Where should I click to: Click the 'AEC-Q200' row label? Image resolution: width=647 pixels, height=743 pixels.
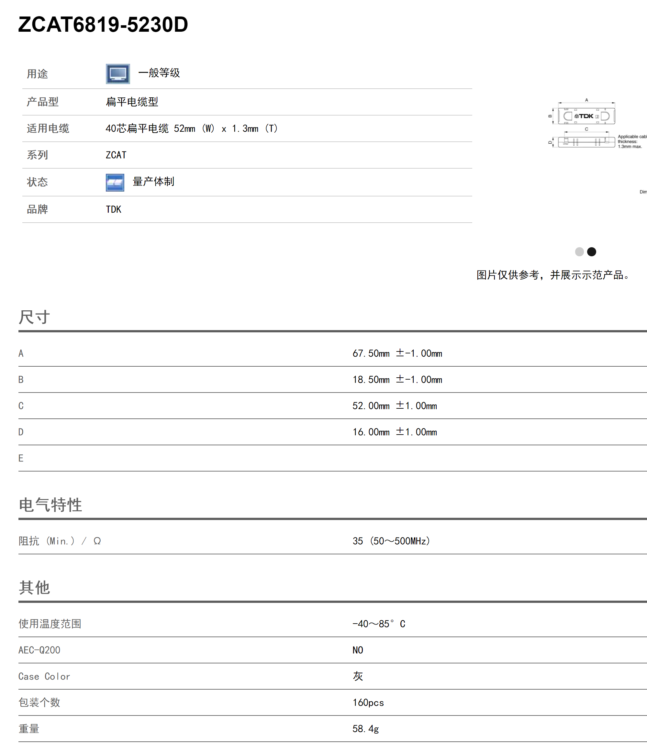point(39,650)
